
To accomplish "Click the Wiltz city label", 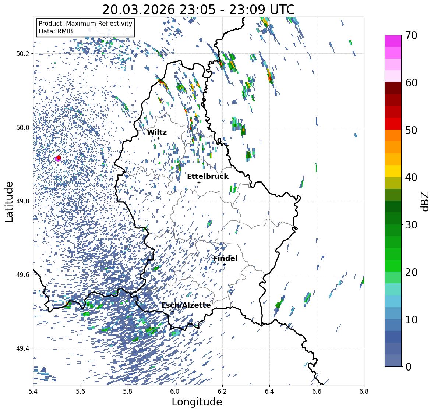I will (x=157, y=132).
